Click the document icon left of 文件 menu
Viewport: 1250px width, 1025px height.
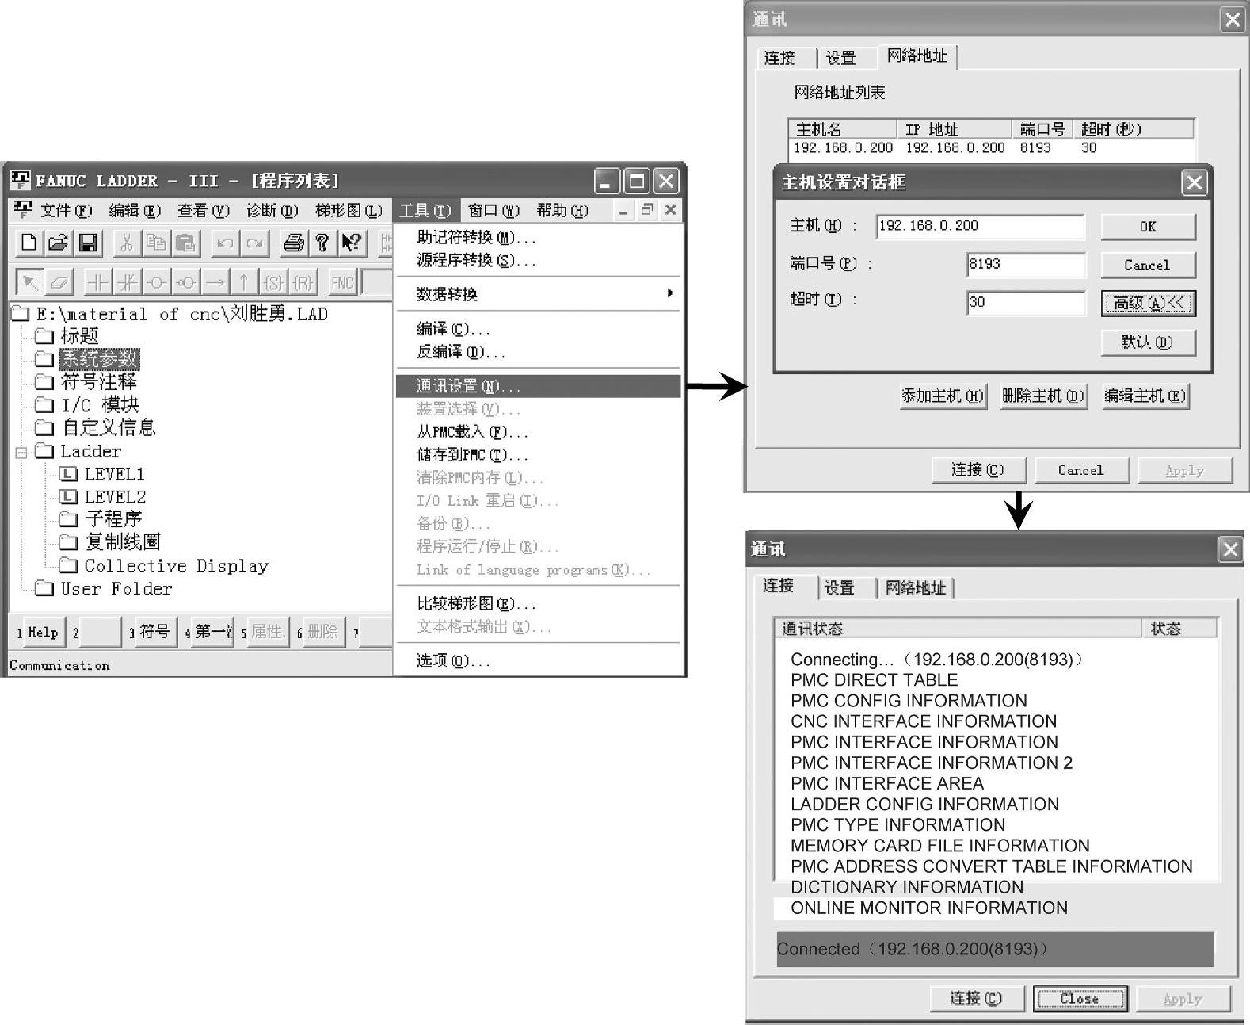point(23,210)
